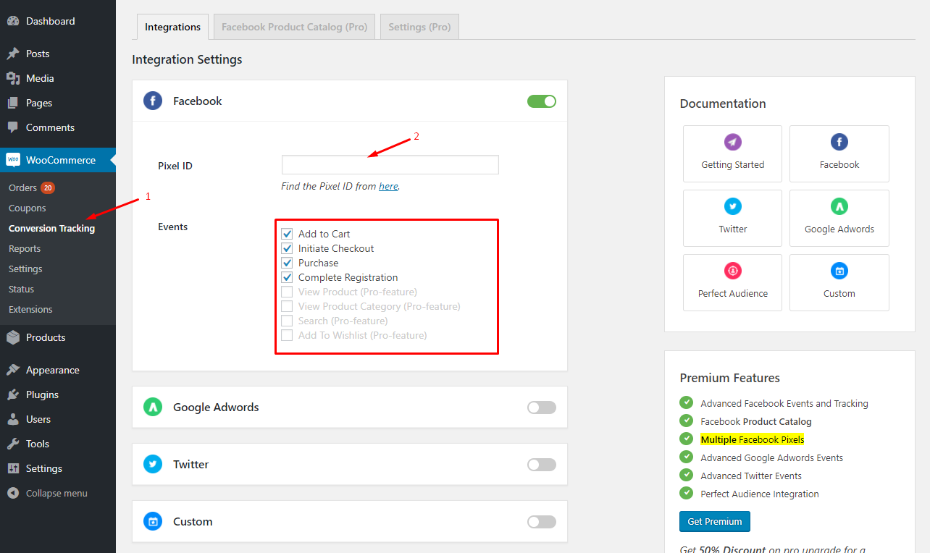This screenshot has width=930, height=553.
Task: Click the Orders count badge 20
Action: (48, 187)
